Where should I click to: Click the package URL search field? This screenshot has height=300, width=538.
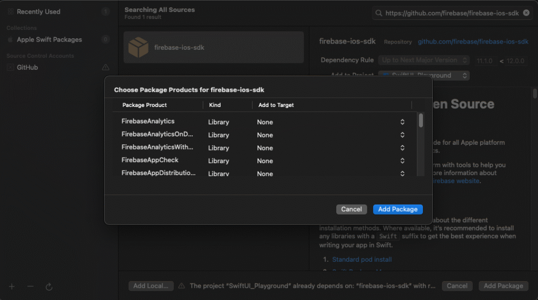451,13
